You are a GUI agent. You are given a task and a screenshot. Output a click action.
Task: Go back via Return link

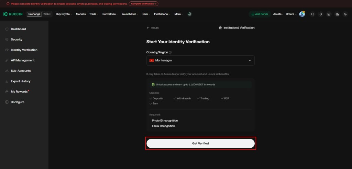point(152,28)
